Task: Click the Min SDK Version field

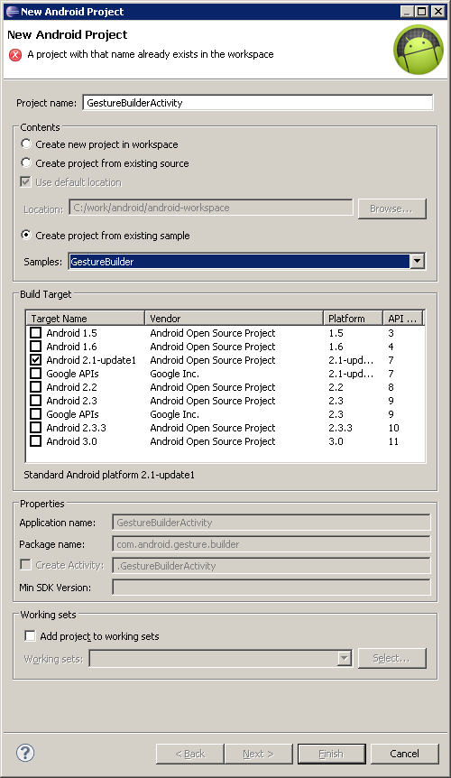Action: pyautogui.click(x=272, y=587)
